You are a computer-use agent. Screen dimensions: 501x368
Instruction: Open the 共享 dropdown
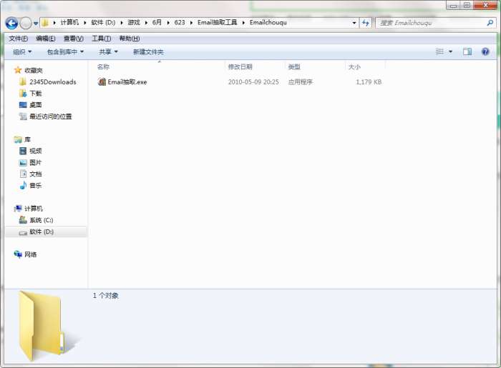click(x=108, y=51)
